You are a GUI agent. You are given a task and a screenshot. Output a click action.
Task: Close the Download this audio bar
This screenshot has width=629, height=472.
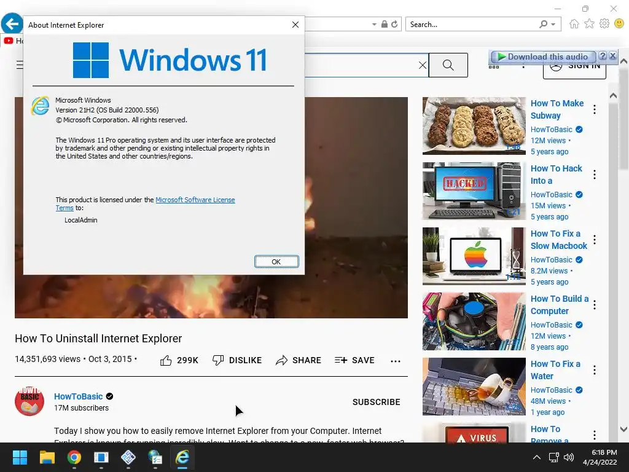point(612,56)
